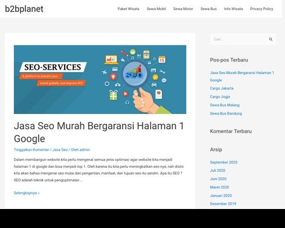Click the search magnifier icon
Image resolution: width=285 pixels, height=228 pixels.
270,39
